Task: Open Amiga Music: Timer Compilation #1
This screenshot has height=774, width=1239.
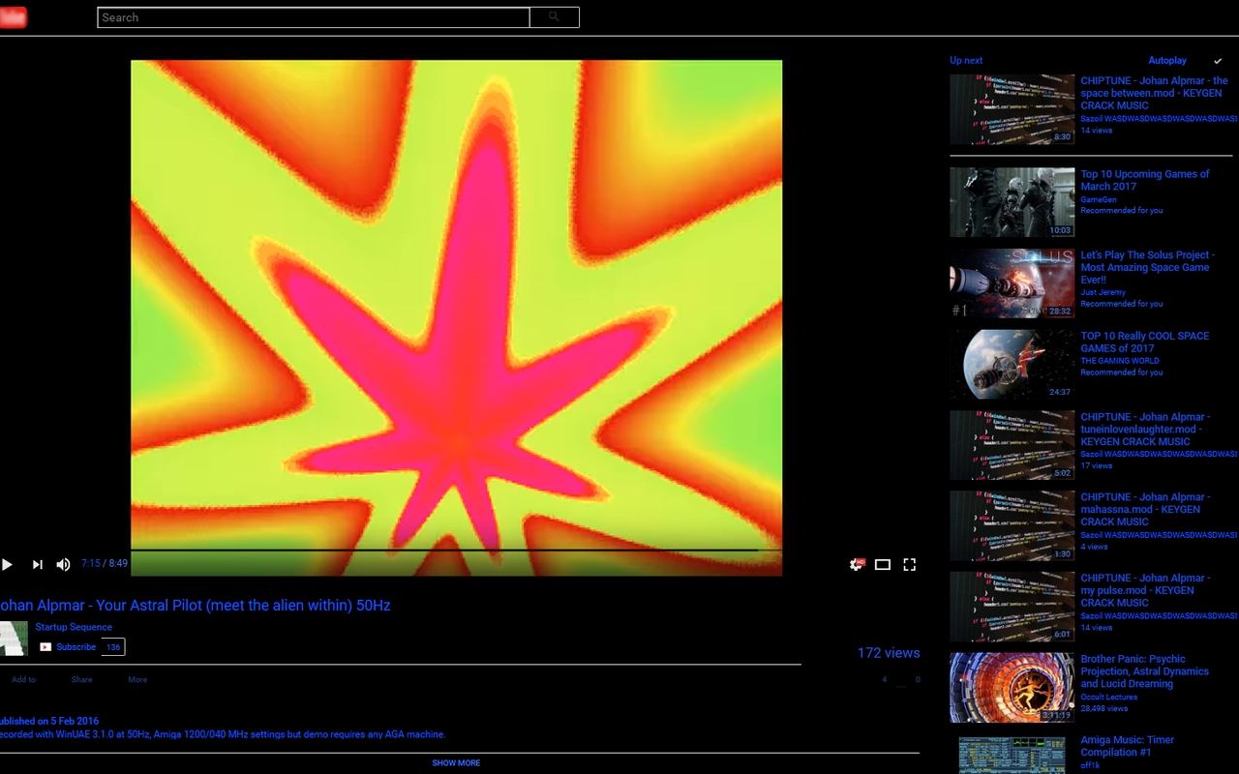Action: pos(1128,746)
